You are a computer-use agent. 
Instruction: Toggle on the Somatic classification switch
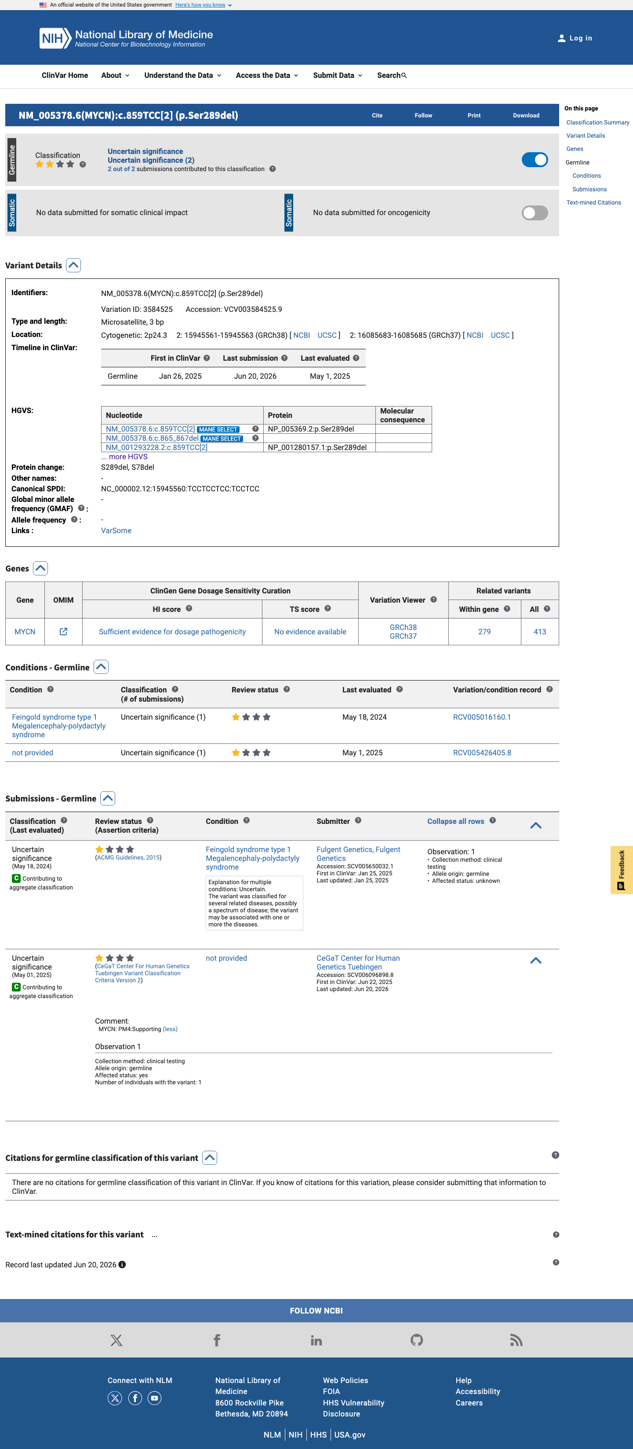click(535, 212)
